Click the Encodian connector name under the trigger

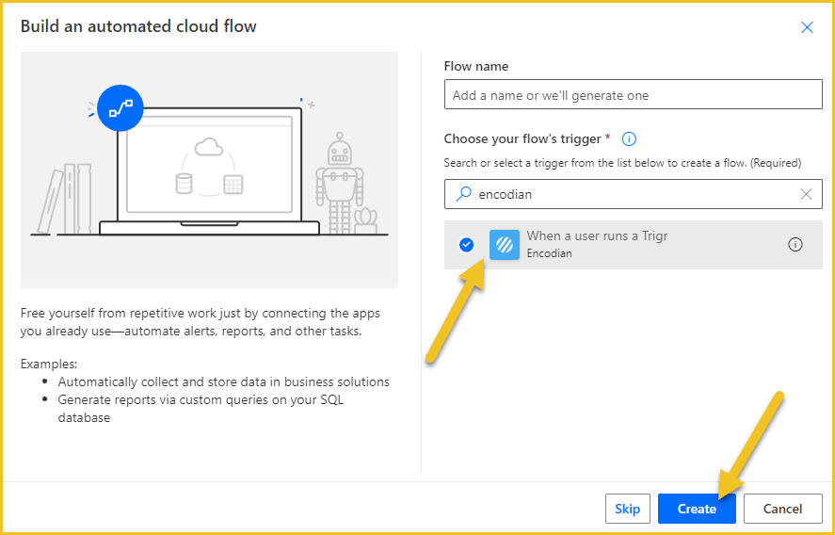tap(549, 253)
